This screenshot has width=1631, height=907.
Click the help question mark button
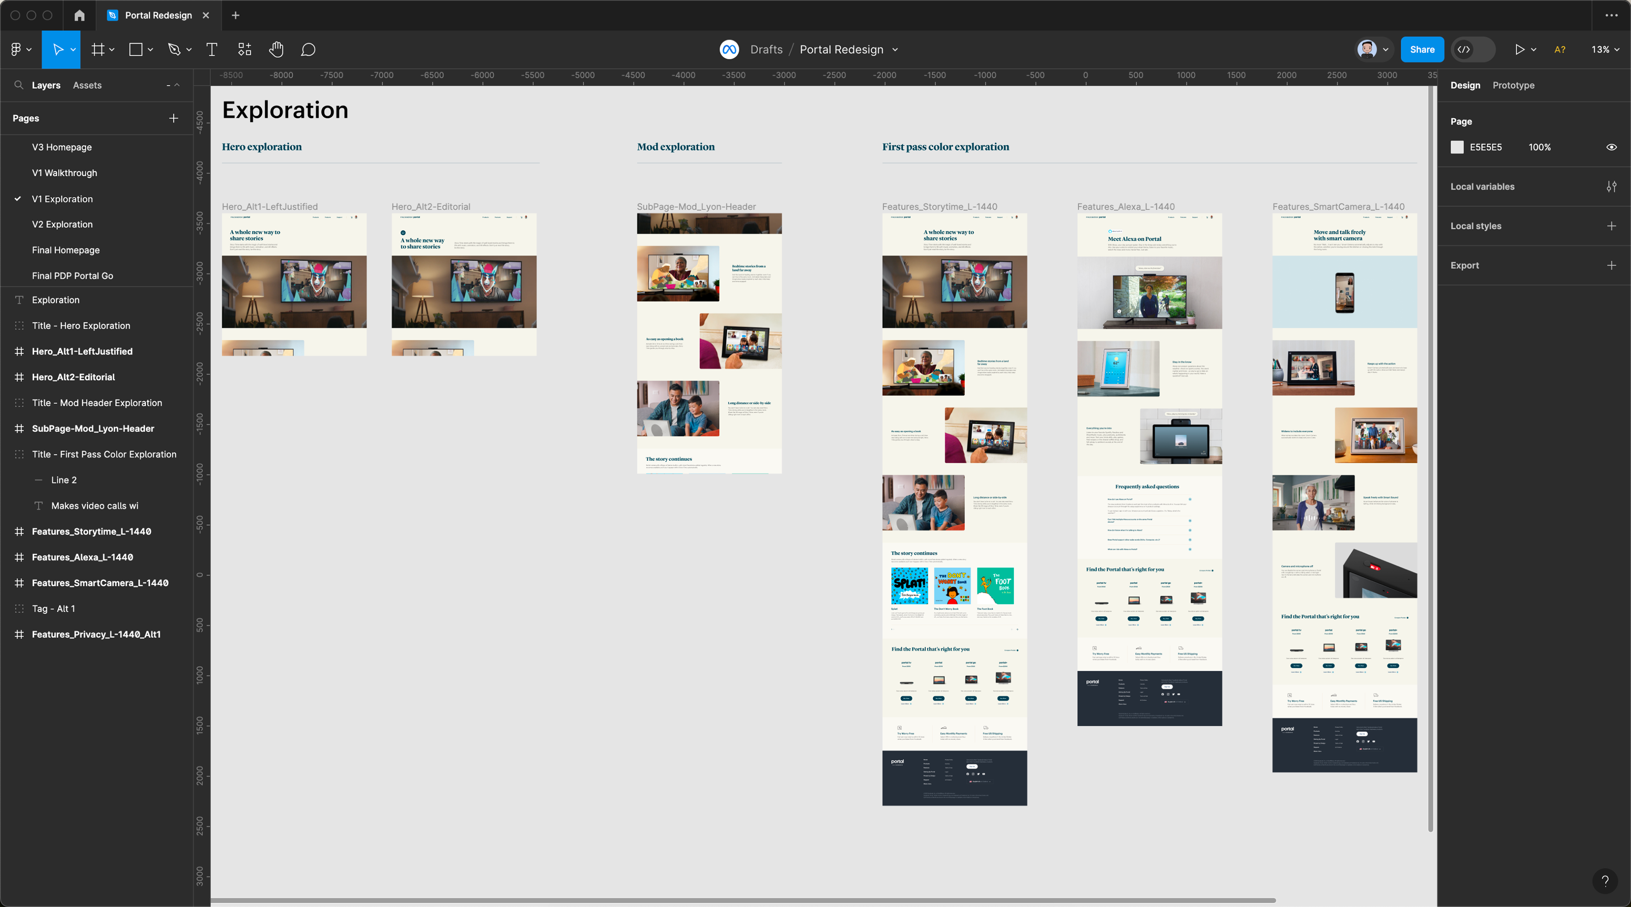[1604, 880]
